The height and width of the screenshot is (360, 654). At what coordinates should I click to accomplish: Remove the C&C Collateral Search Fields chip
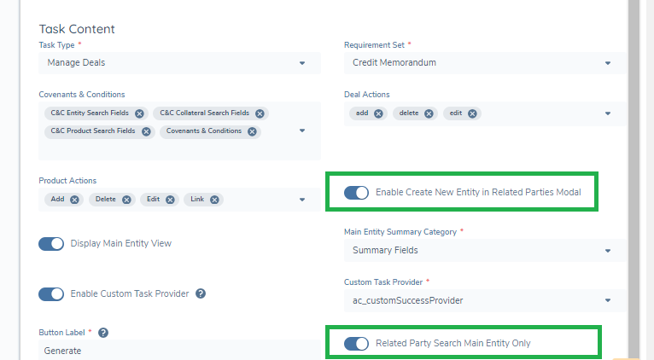coord(260,113)
